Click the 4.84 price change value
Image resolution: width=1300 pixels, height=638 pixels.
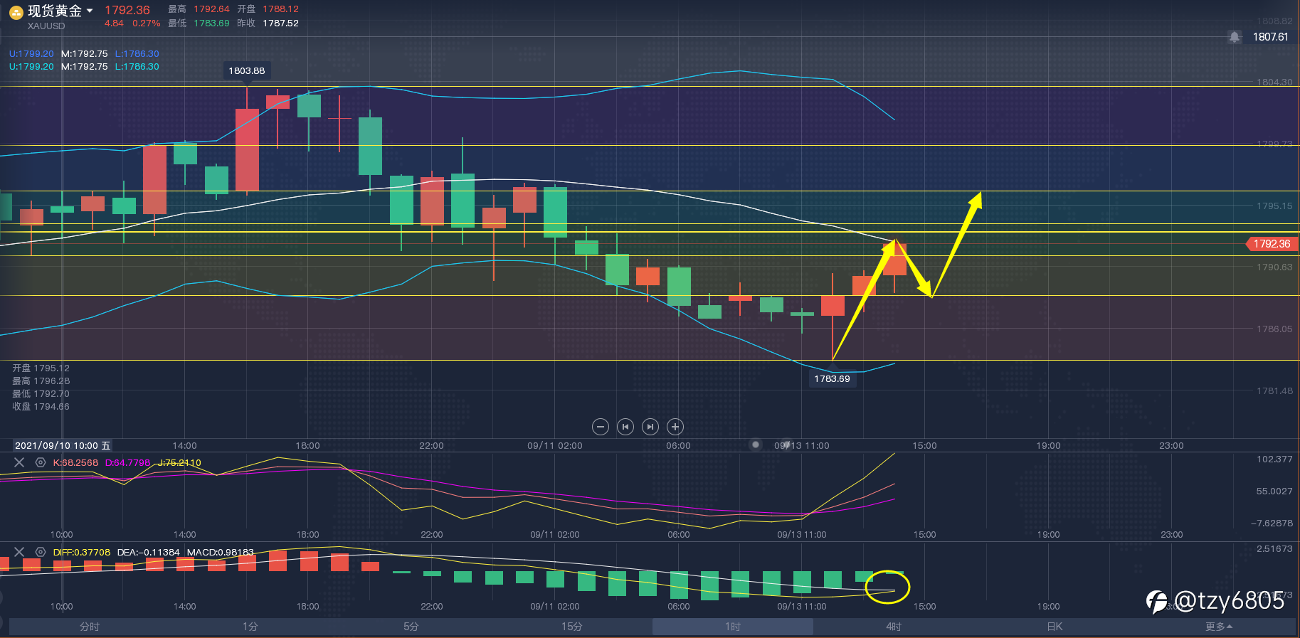tap(114, 23)
